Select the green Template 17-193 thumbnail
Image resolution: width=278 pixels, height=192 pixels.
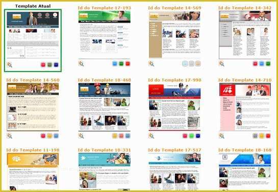(x=104, y=35)
